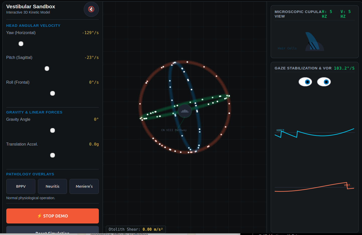Enable the Meniere's pathology overlay
Screen dimensions: 362x235
pyautogui.click(x=84, y=186)
